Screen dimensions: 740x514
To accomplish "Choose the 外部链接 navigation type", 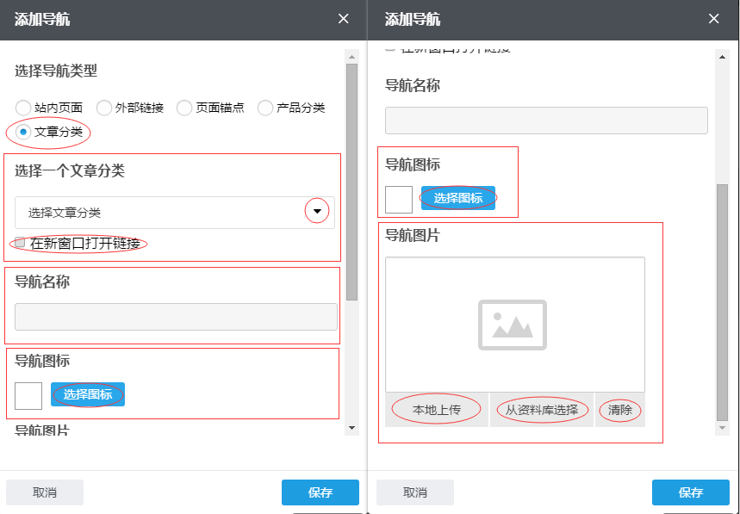I will coord(104,108).
